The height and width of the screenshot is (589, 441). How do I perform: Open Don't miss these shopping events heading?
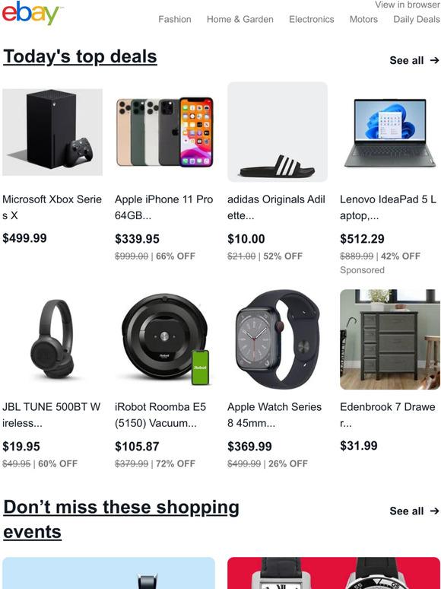(x=121, y=520)
